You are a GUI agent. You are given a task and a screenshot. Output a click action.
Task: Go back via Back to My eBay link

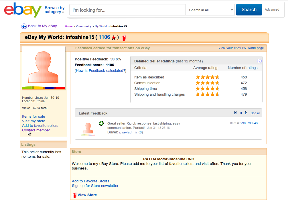(x=42, y=26)
